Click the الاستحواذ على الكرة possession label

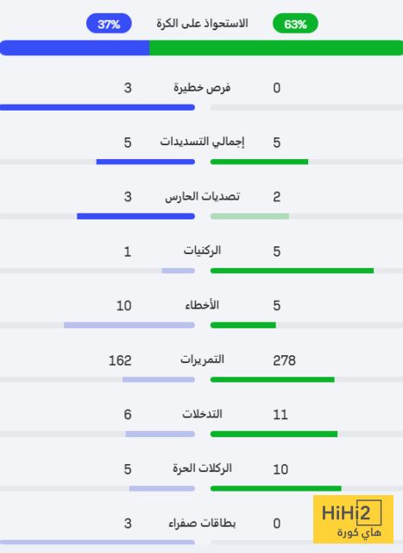pyautogui.click(x=202, y=23)
